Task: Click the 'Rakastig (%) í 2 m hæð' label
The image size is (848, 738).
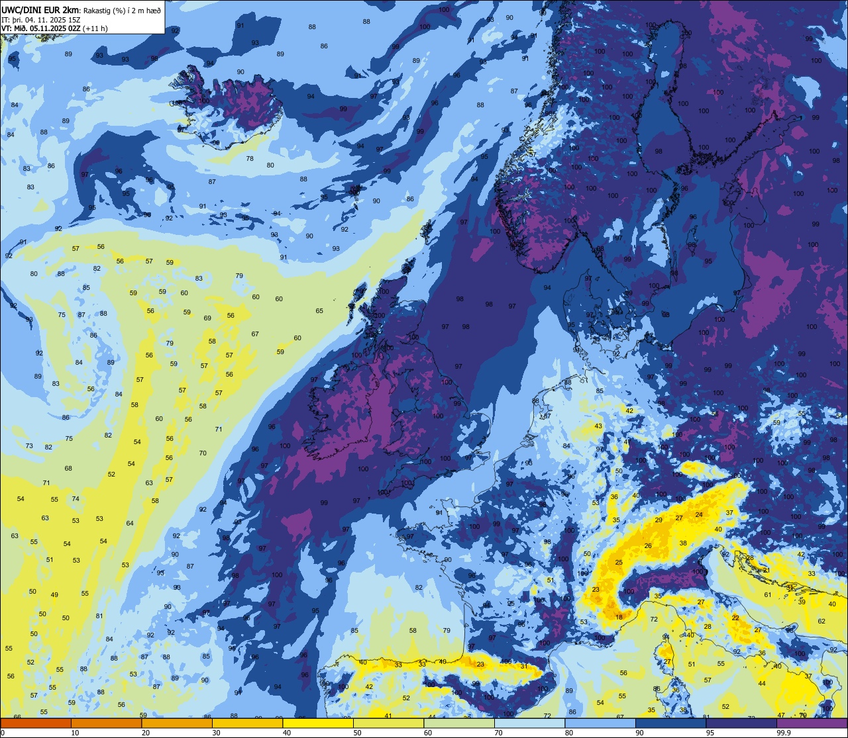Action: point(122,11)
